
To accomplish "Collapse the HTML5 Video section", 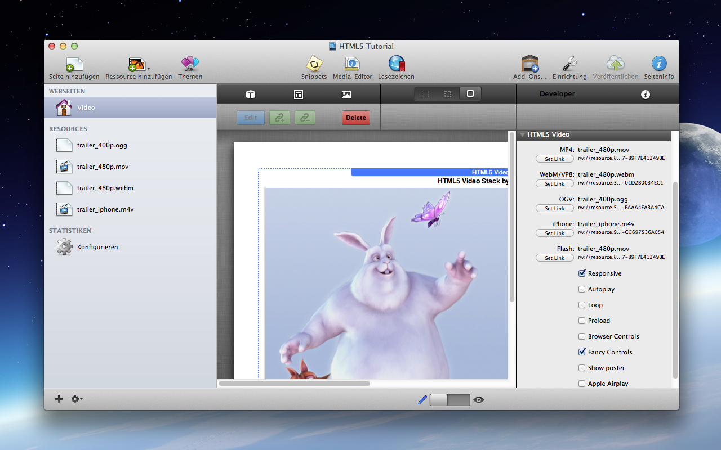I will (523, 135).
